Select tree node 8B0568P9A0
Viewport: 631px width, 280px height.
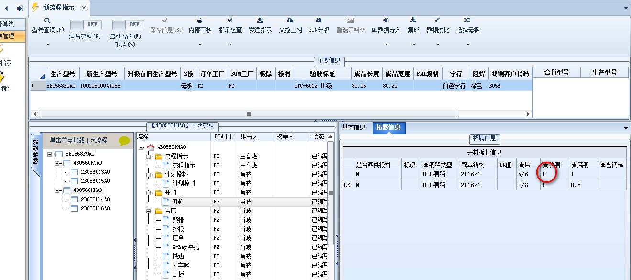(80, 154)
